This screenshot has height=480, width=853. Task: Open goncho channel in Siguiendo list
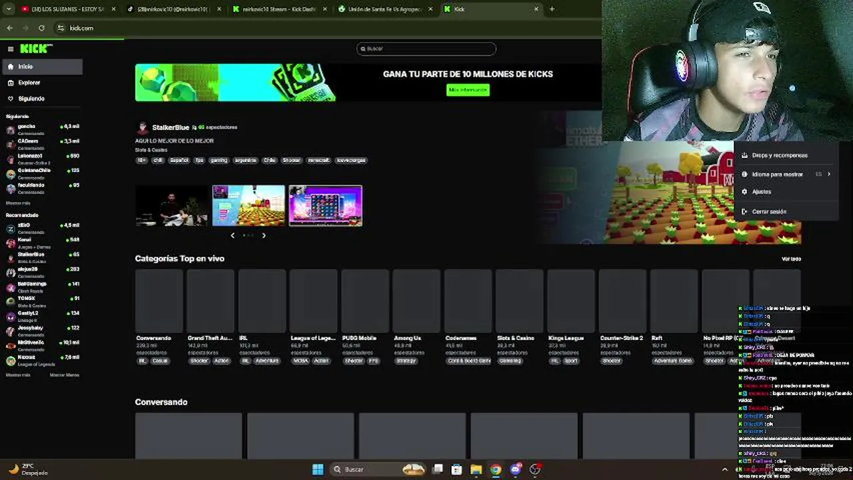click(43, 129)
